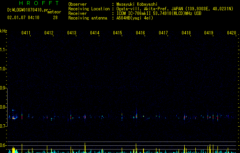Click the 0411 time marker
This screenshot has width=240, height=153.
26,33
